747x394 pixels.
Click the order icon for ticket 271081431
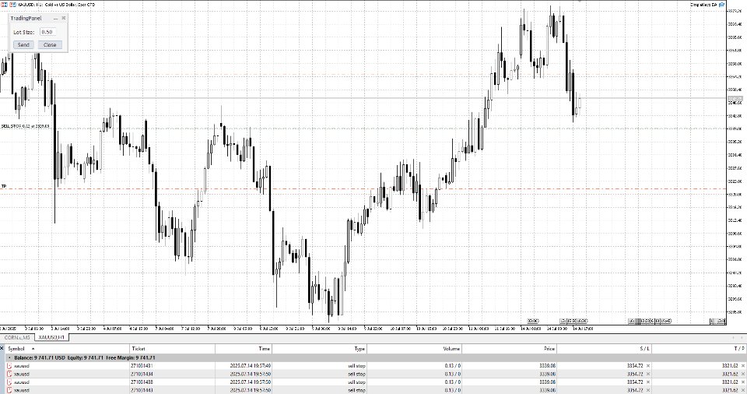point(9,365)
